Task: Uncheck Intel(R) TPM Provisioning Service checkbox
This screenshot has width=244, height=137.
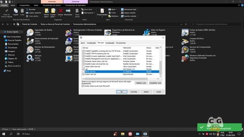Action: point(83,54)
